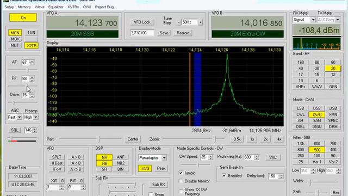348x196 pixels.
Task: Set zoom to 0.5x
Action: (x=237, y=139)
